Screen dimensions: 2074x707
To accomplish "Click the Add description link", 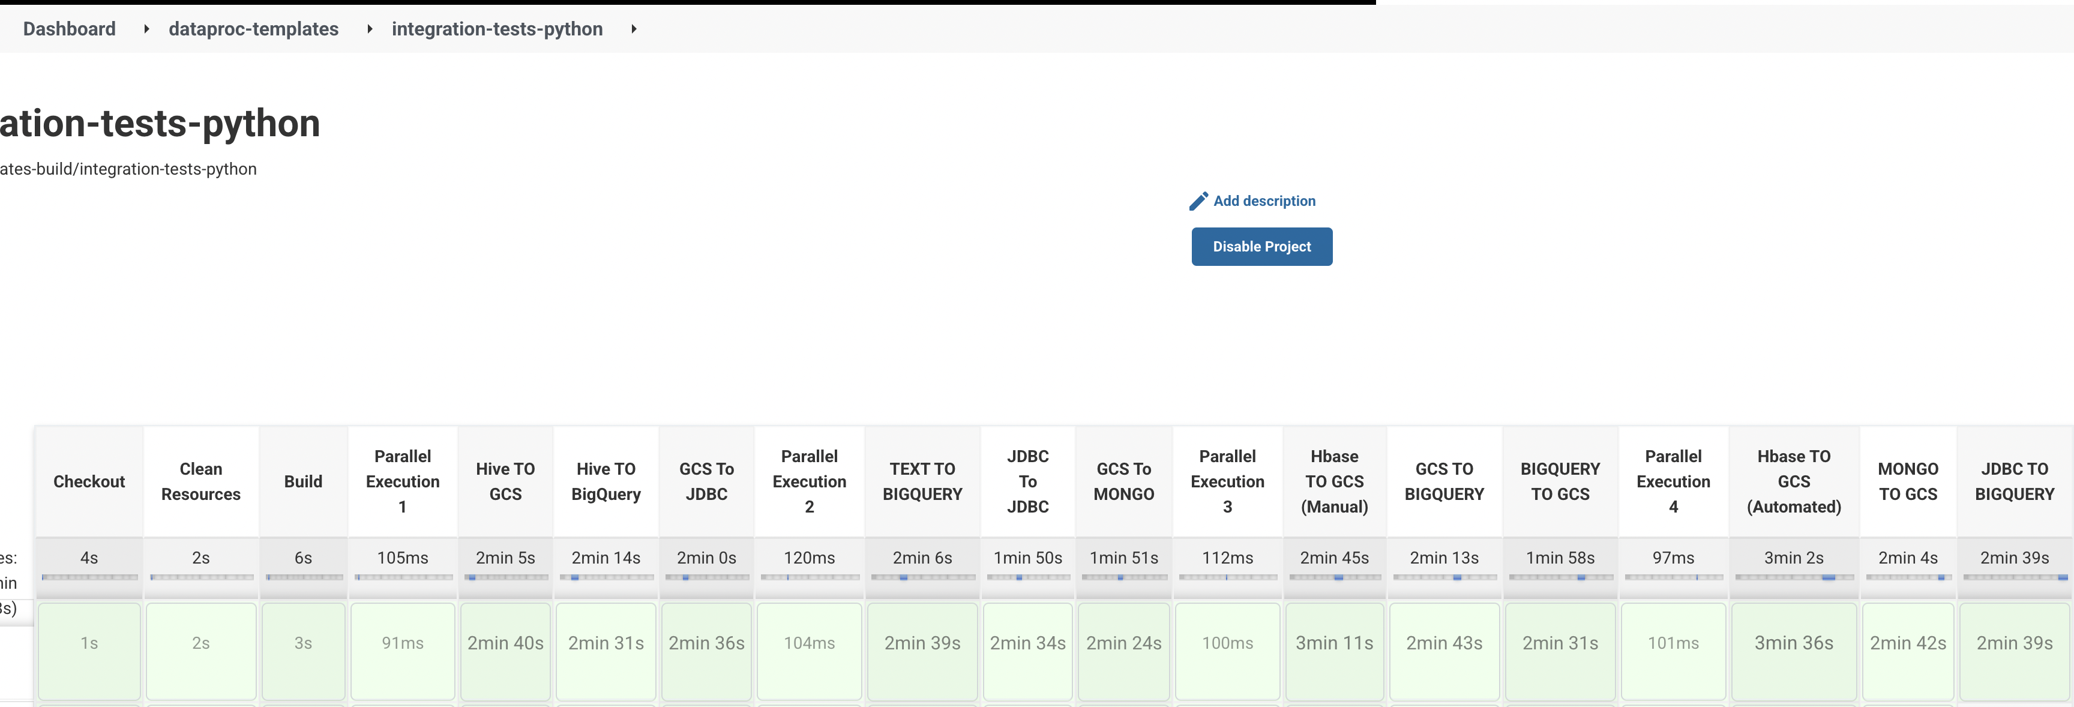I will point(1264,200).
